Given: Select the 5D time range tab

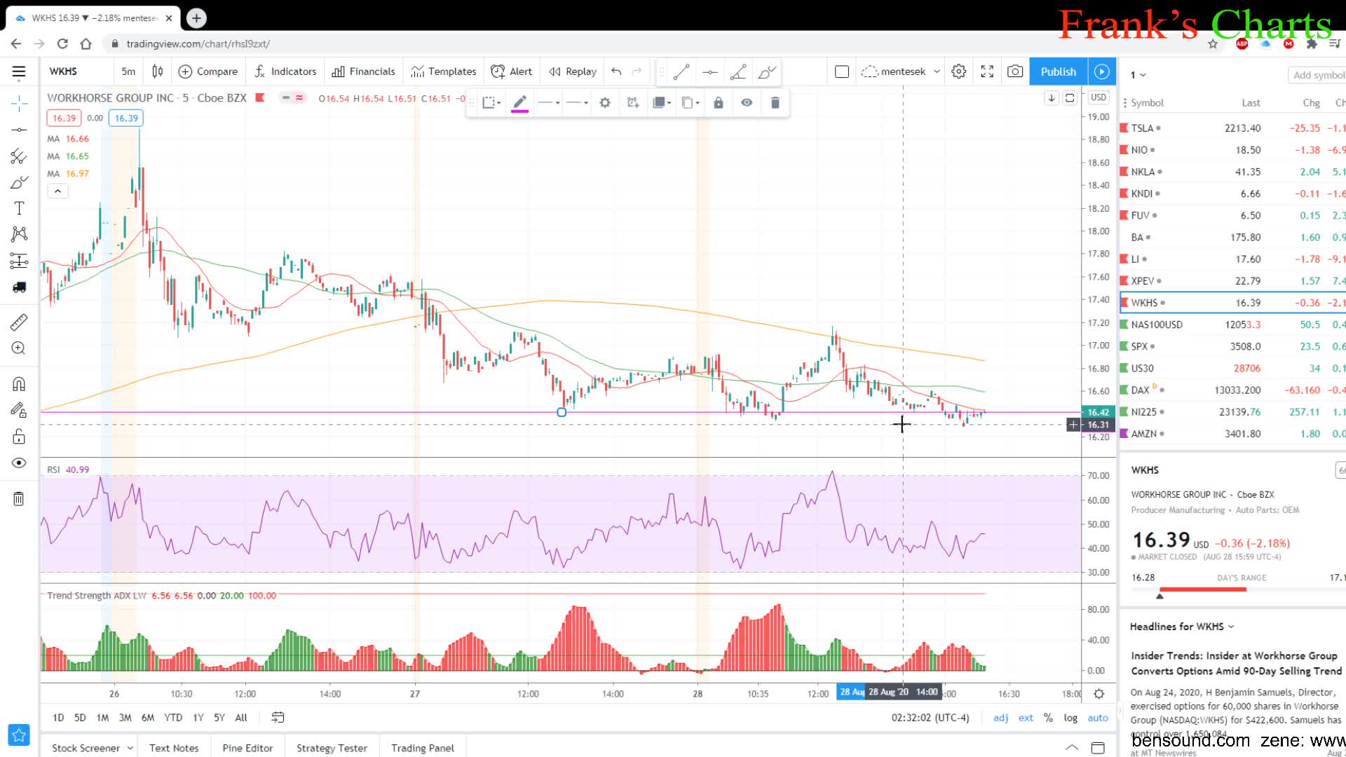Looking at the screenshot, I should (x=80, y=718).
